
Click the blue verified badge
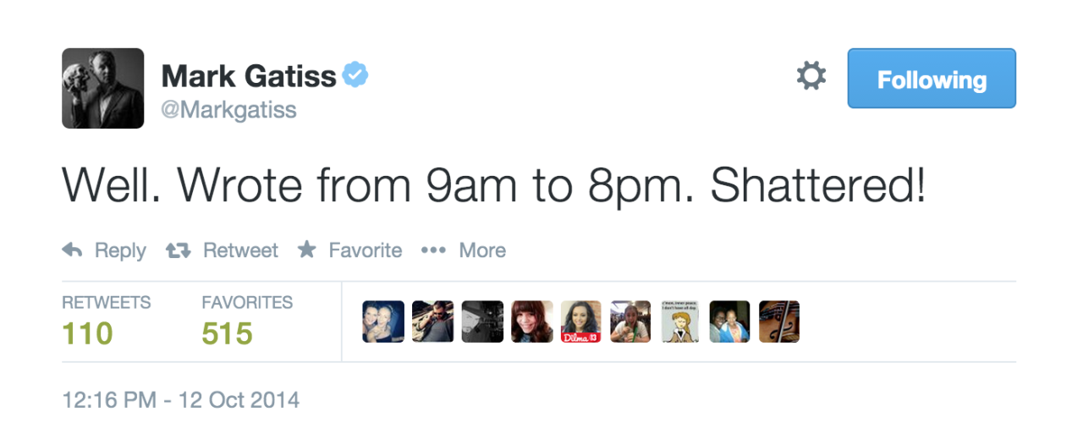[x=355, y=76]
